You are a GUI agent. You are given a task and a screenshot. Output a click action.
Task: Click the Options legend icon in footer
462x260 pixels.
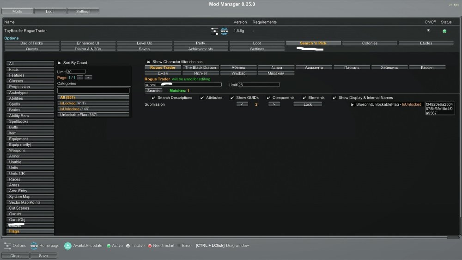(x=8, y=245)
